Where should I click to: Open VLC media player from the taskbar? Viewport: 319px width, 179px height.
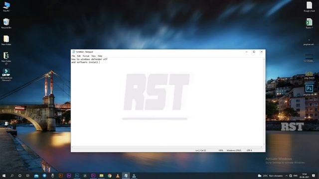click(118, 176)
